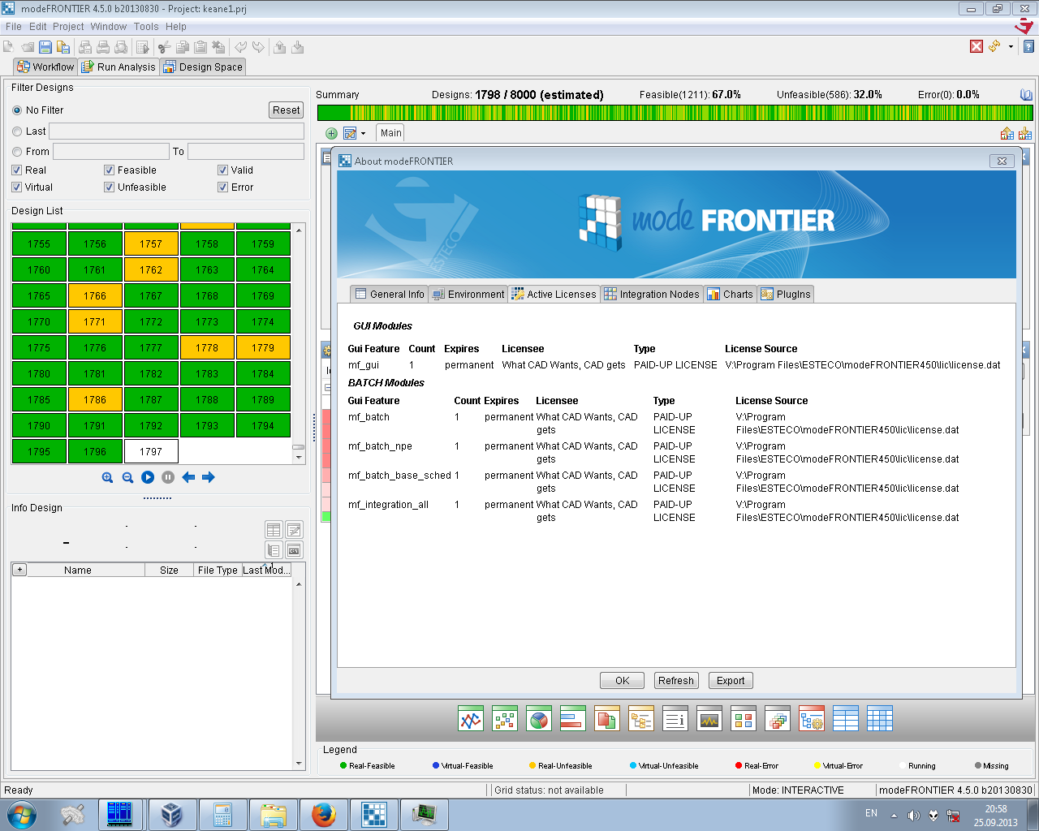Click the Undo arrow in toolbar

point(240,47)
